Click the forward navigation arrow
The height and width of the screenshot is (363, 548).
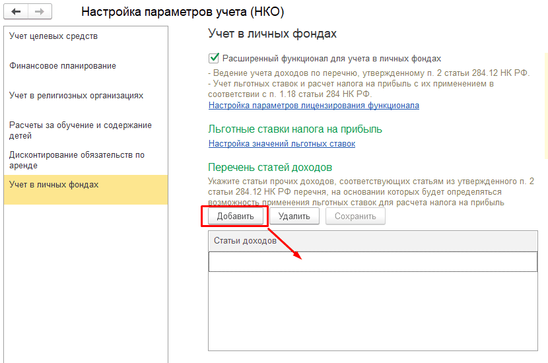tap(39, 13)
